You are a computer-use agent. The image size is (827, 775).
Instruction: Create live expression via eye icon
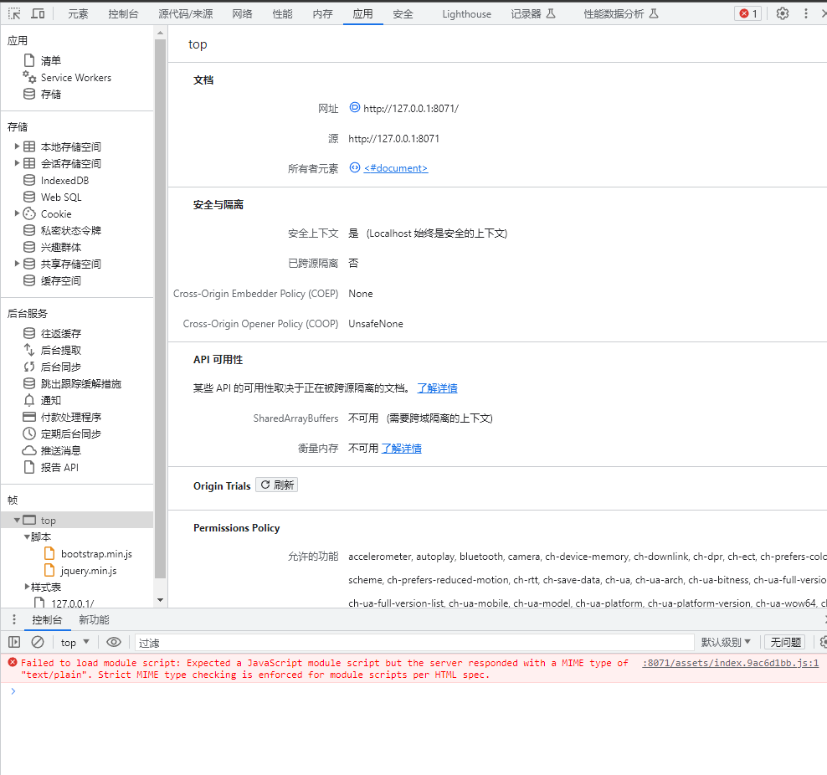[115, 642]
